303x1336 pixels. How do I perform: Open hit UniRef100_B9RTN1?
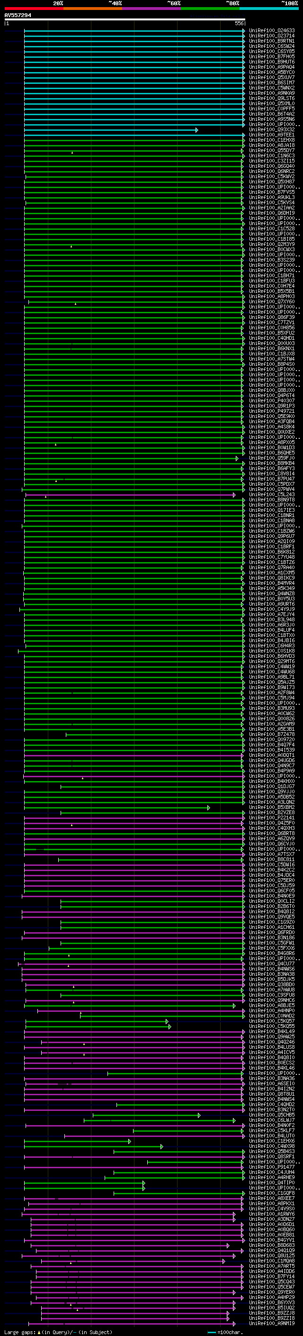pyautogui.click(x=272, y=41)
